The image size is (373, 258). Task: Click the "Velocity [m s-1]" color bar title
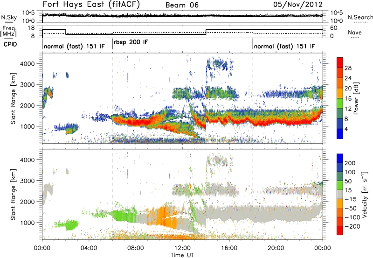(365, 195)
